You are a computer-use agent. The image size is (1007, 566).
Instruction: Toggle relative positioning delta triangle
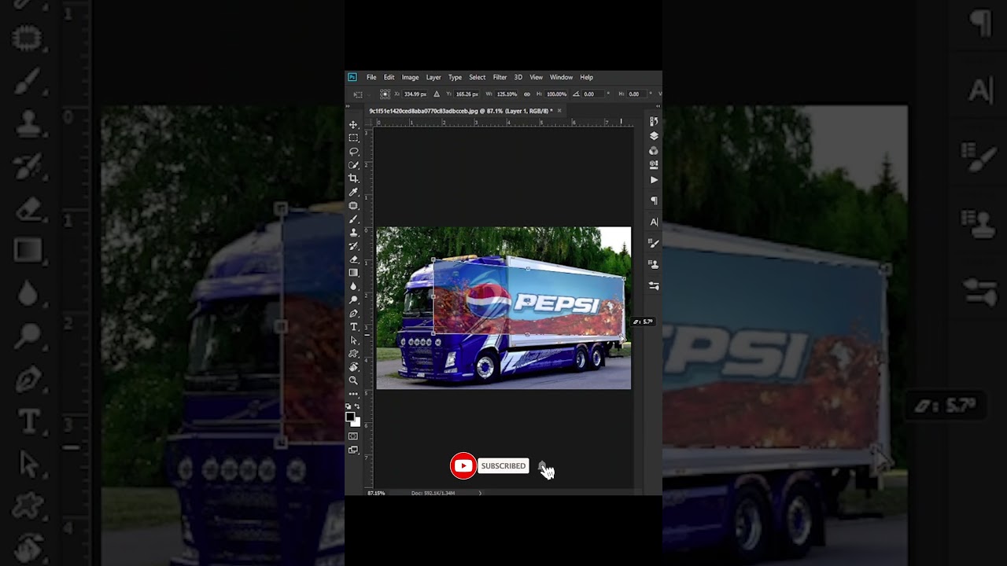(x=437, y=94)
